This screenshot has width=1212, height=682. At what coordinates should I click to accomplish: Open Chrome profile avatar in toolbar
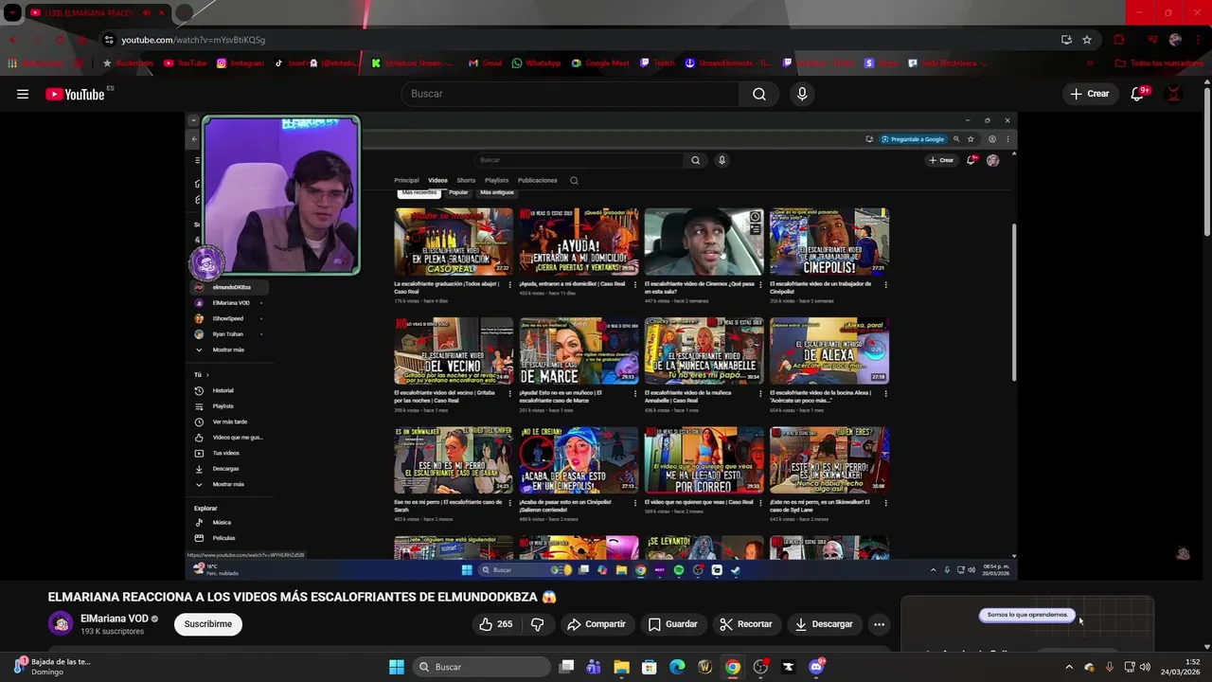[x=1175, y=40]
